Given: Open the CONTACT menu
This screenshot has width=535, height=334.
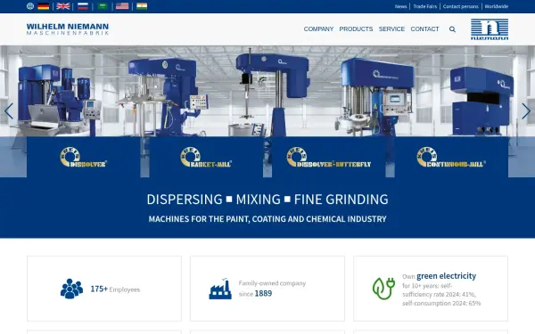Looking at the screenshot, I should pyautogui.click(x=424, y=29).
